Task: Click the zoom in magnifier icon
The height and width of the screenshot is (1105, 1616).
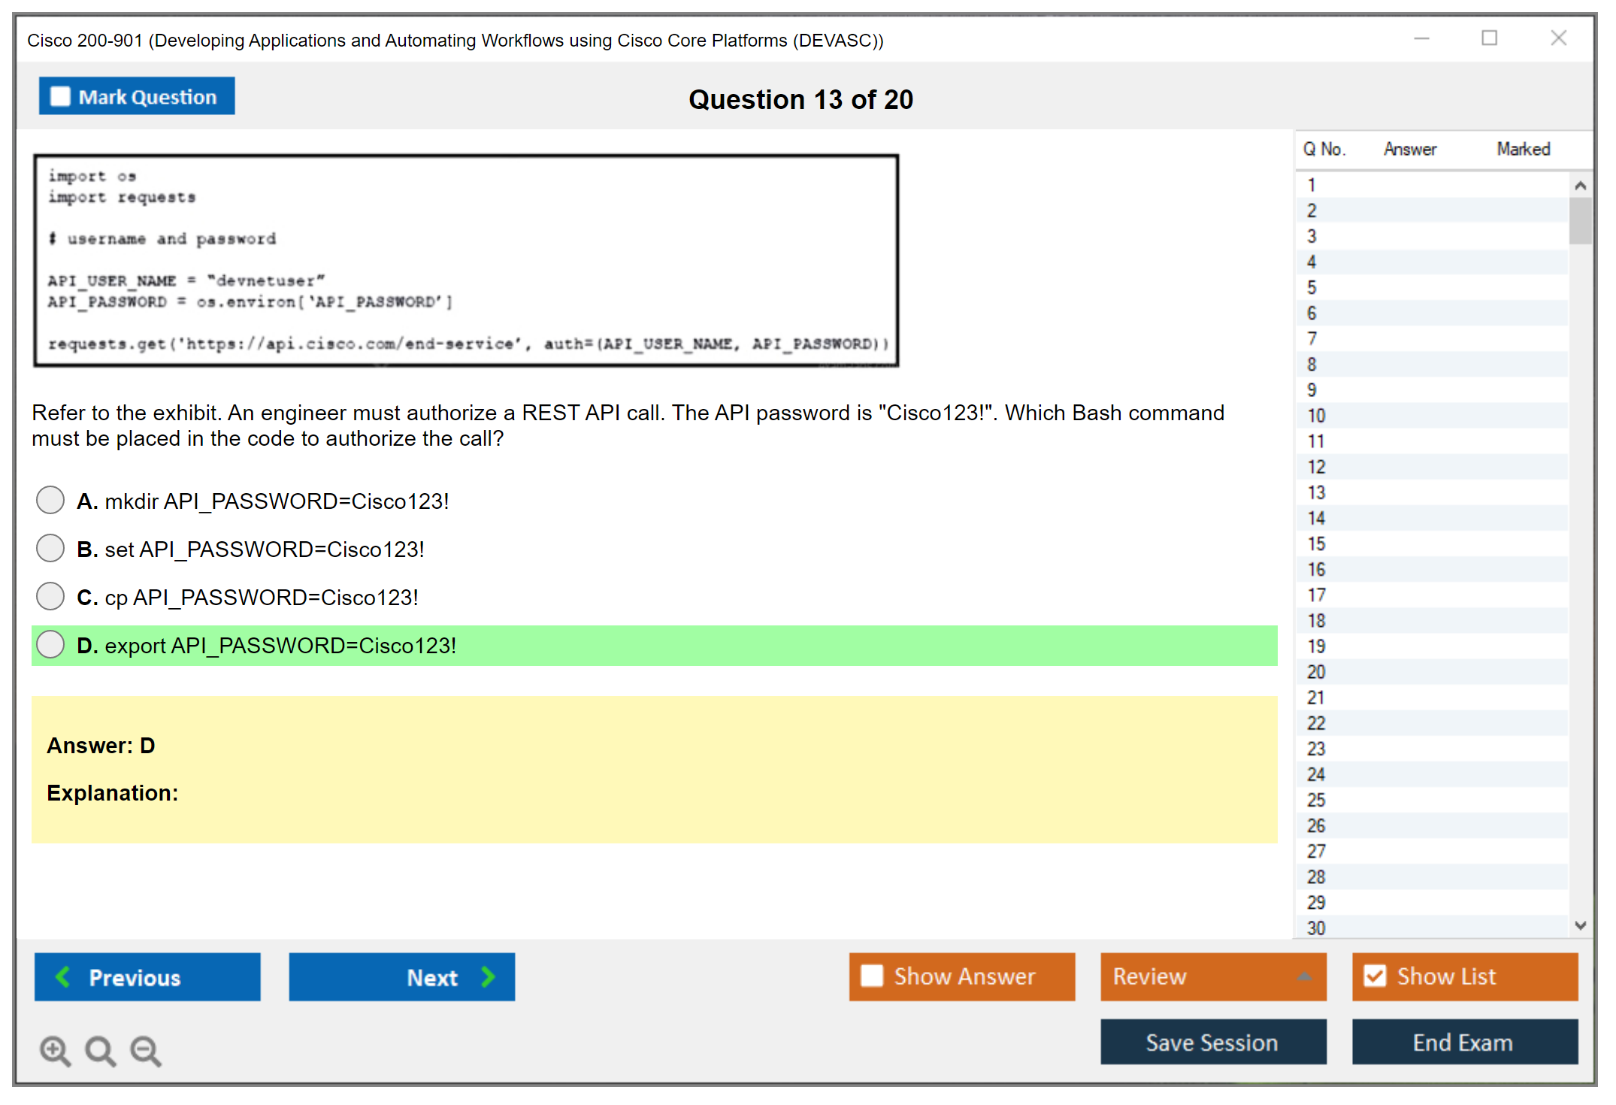Action: click(x=55, y=1050)
